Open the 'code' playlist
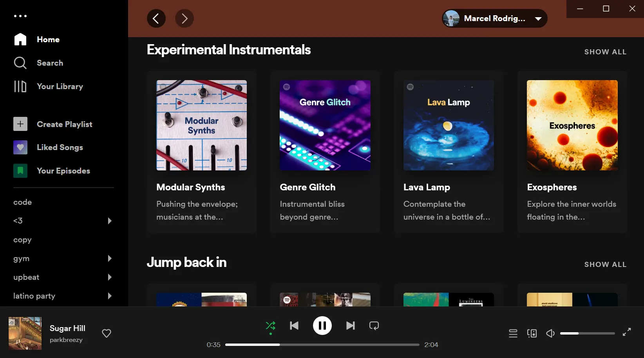This screenshot has width=644, height=358. pyautogui.click(x=23, y=202)
